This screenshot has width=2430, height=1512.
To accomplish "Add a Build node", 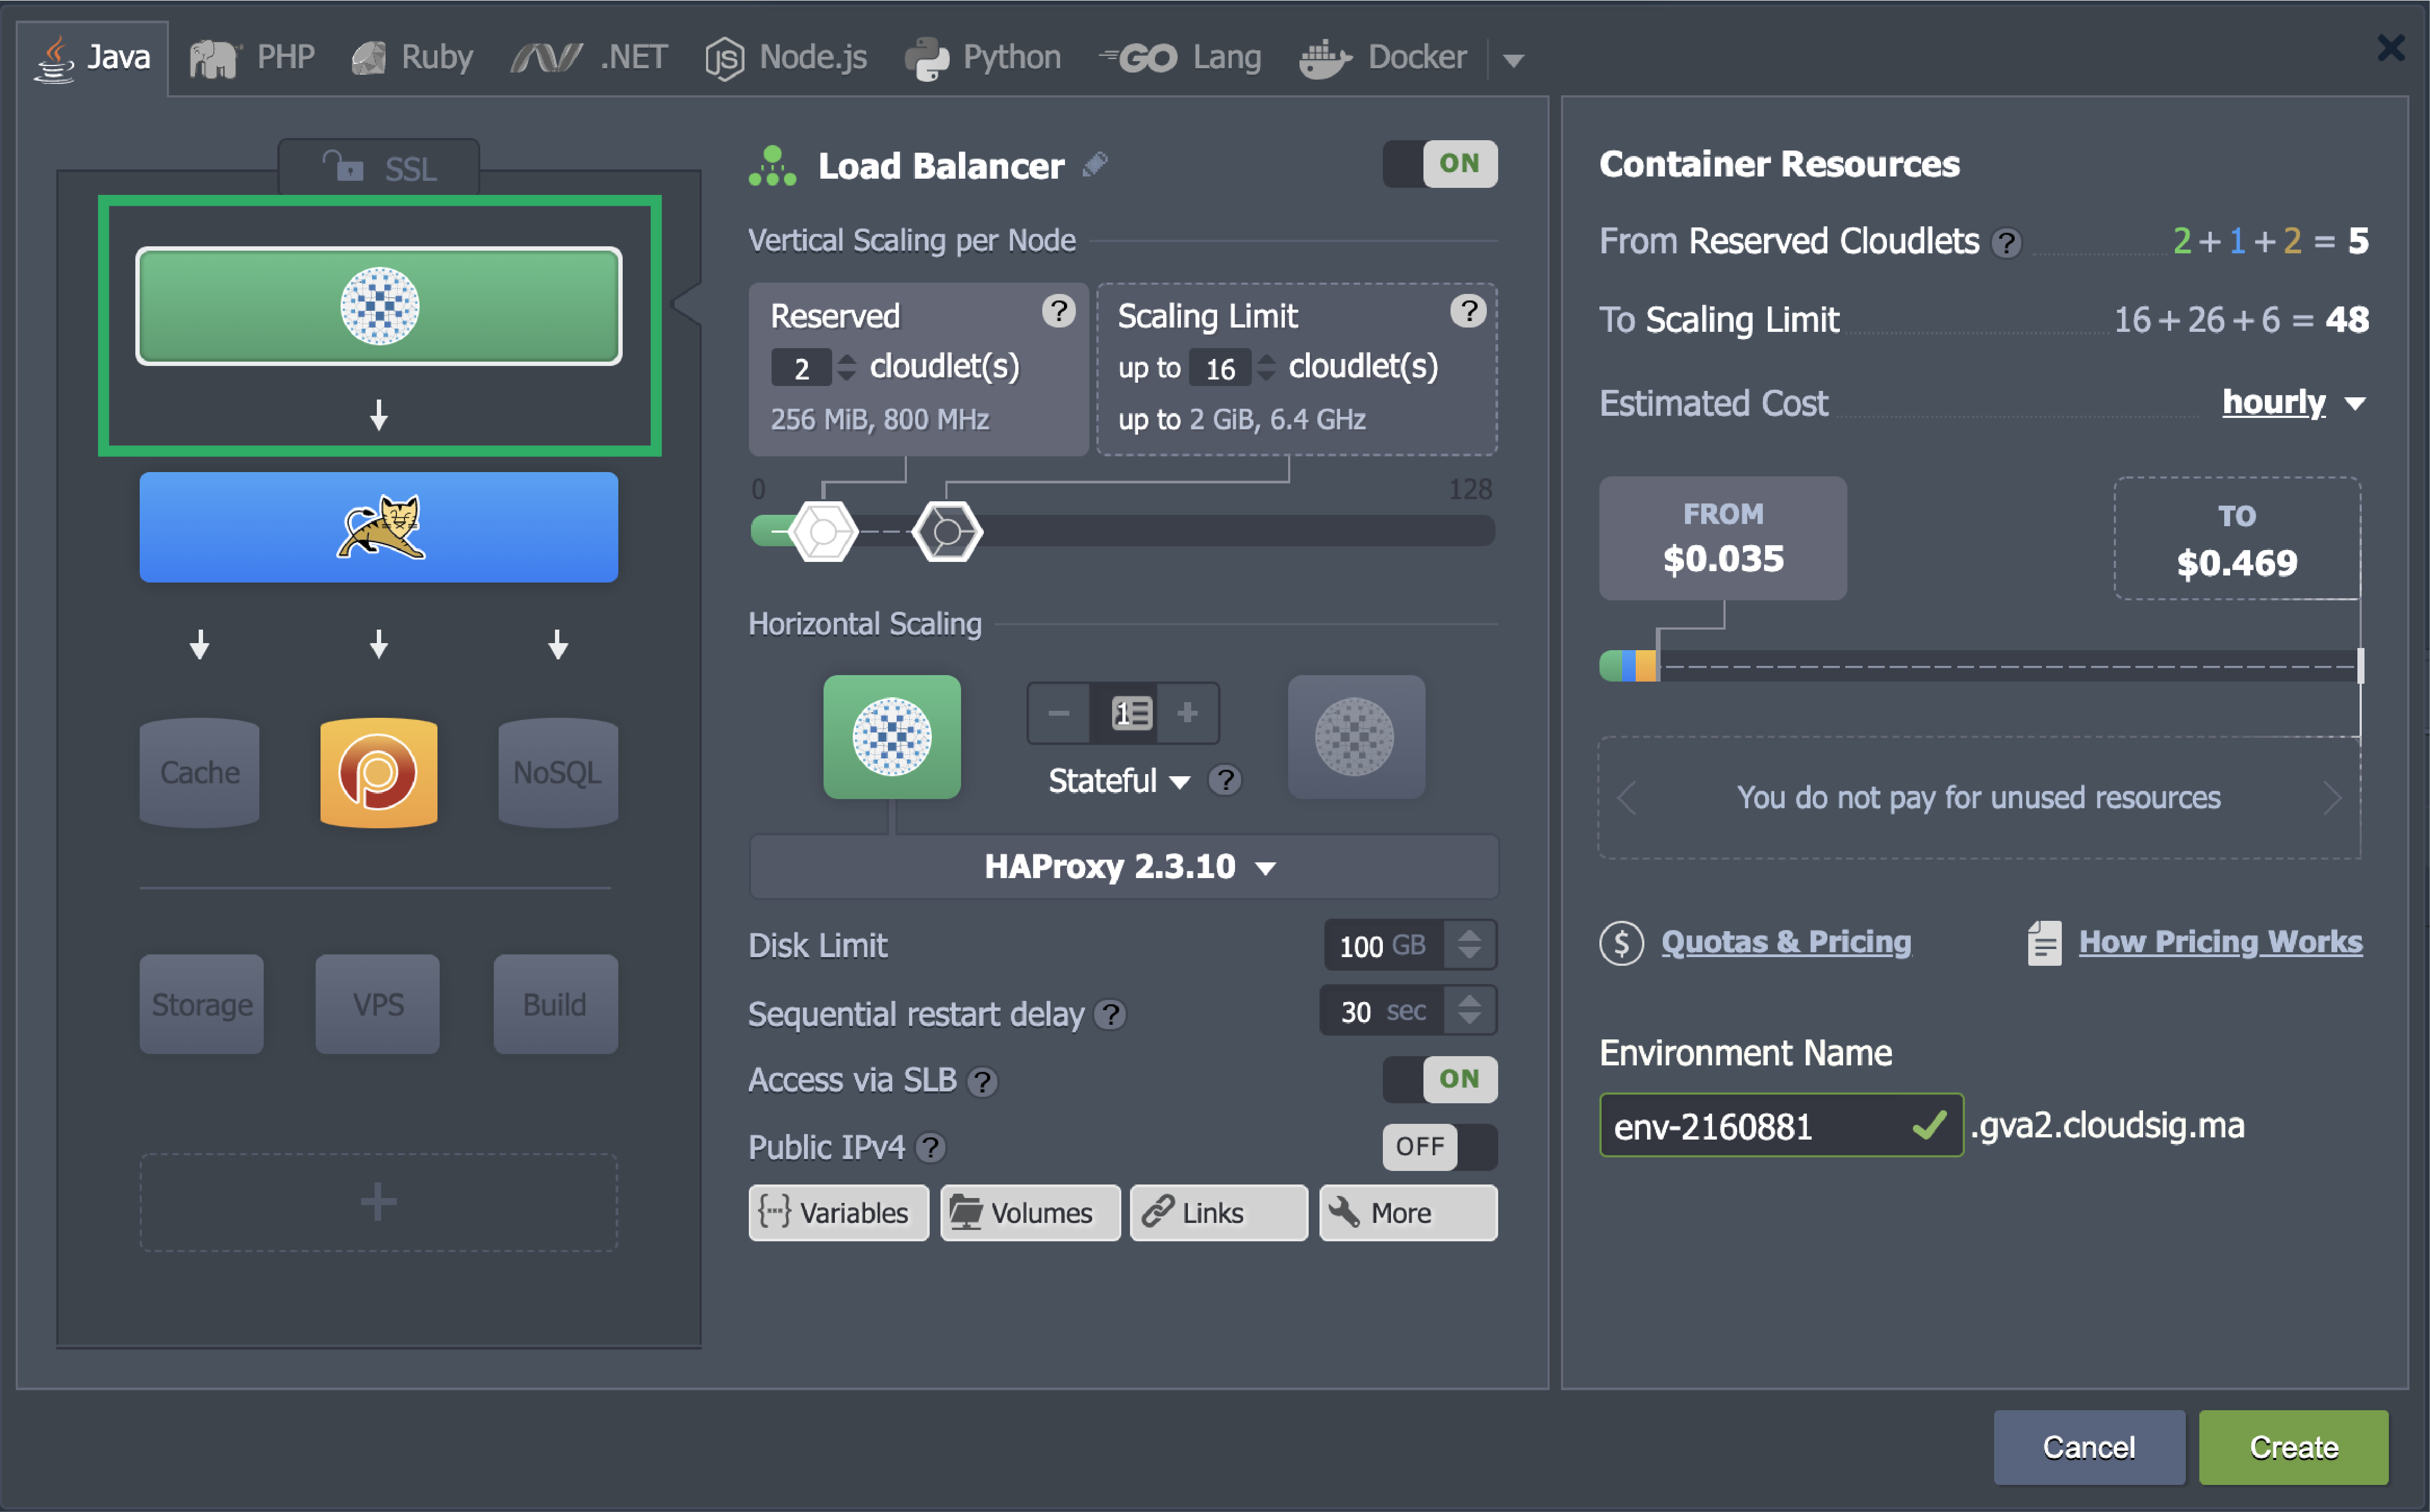I will click(556, 1004).
